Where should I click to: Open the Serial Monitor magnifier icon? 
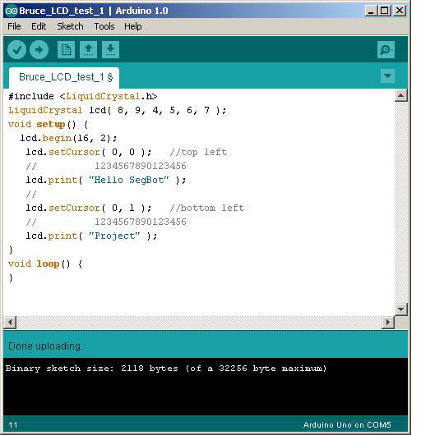[386, 50]
